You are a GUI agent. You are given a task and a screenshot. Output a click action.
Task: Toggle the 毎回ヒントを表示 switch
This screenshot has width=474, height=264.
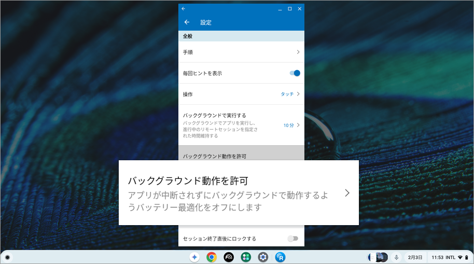coord(295,73)
